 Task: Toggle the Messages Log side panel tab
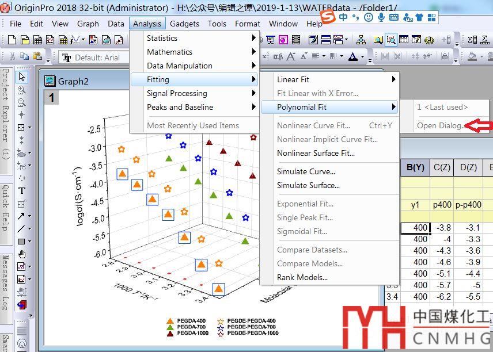[5, 282]
